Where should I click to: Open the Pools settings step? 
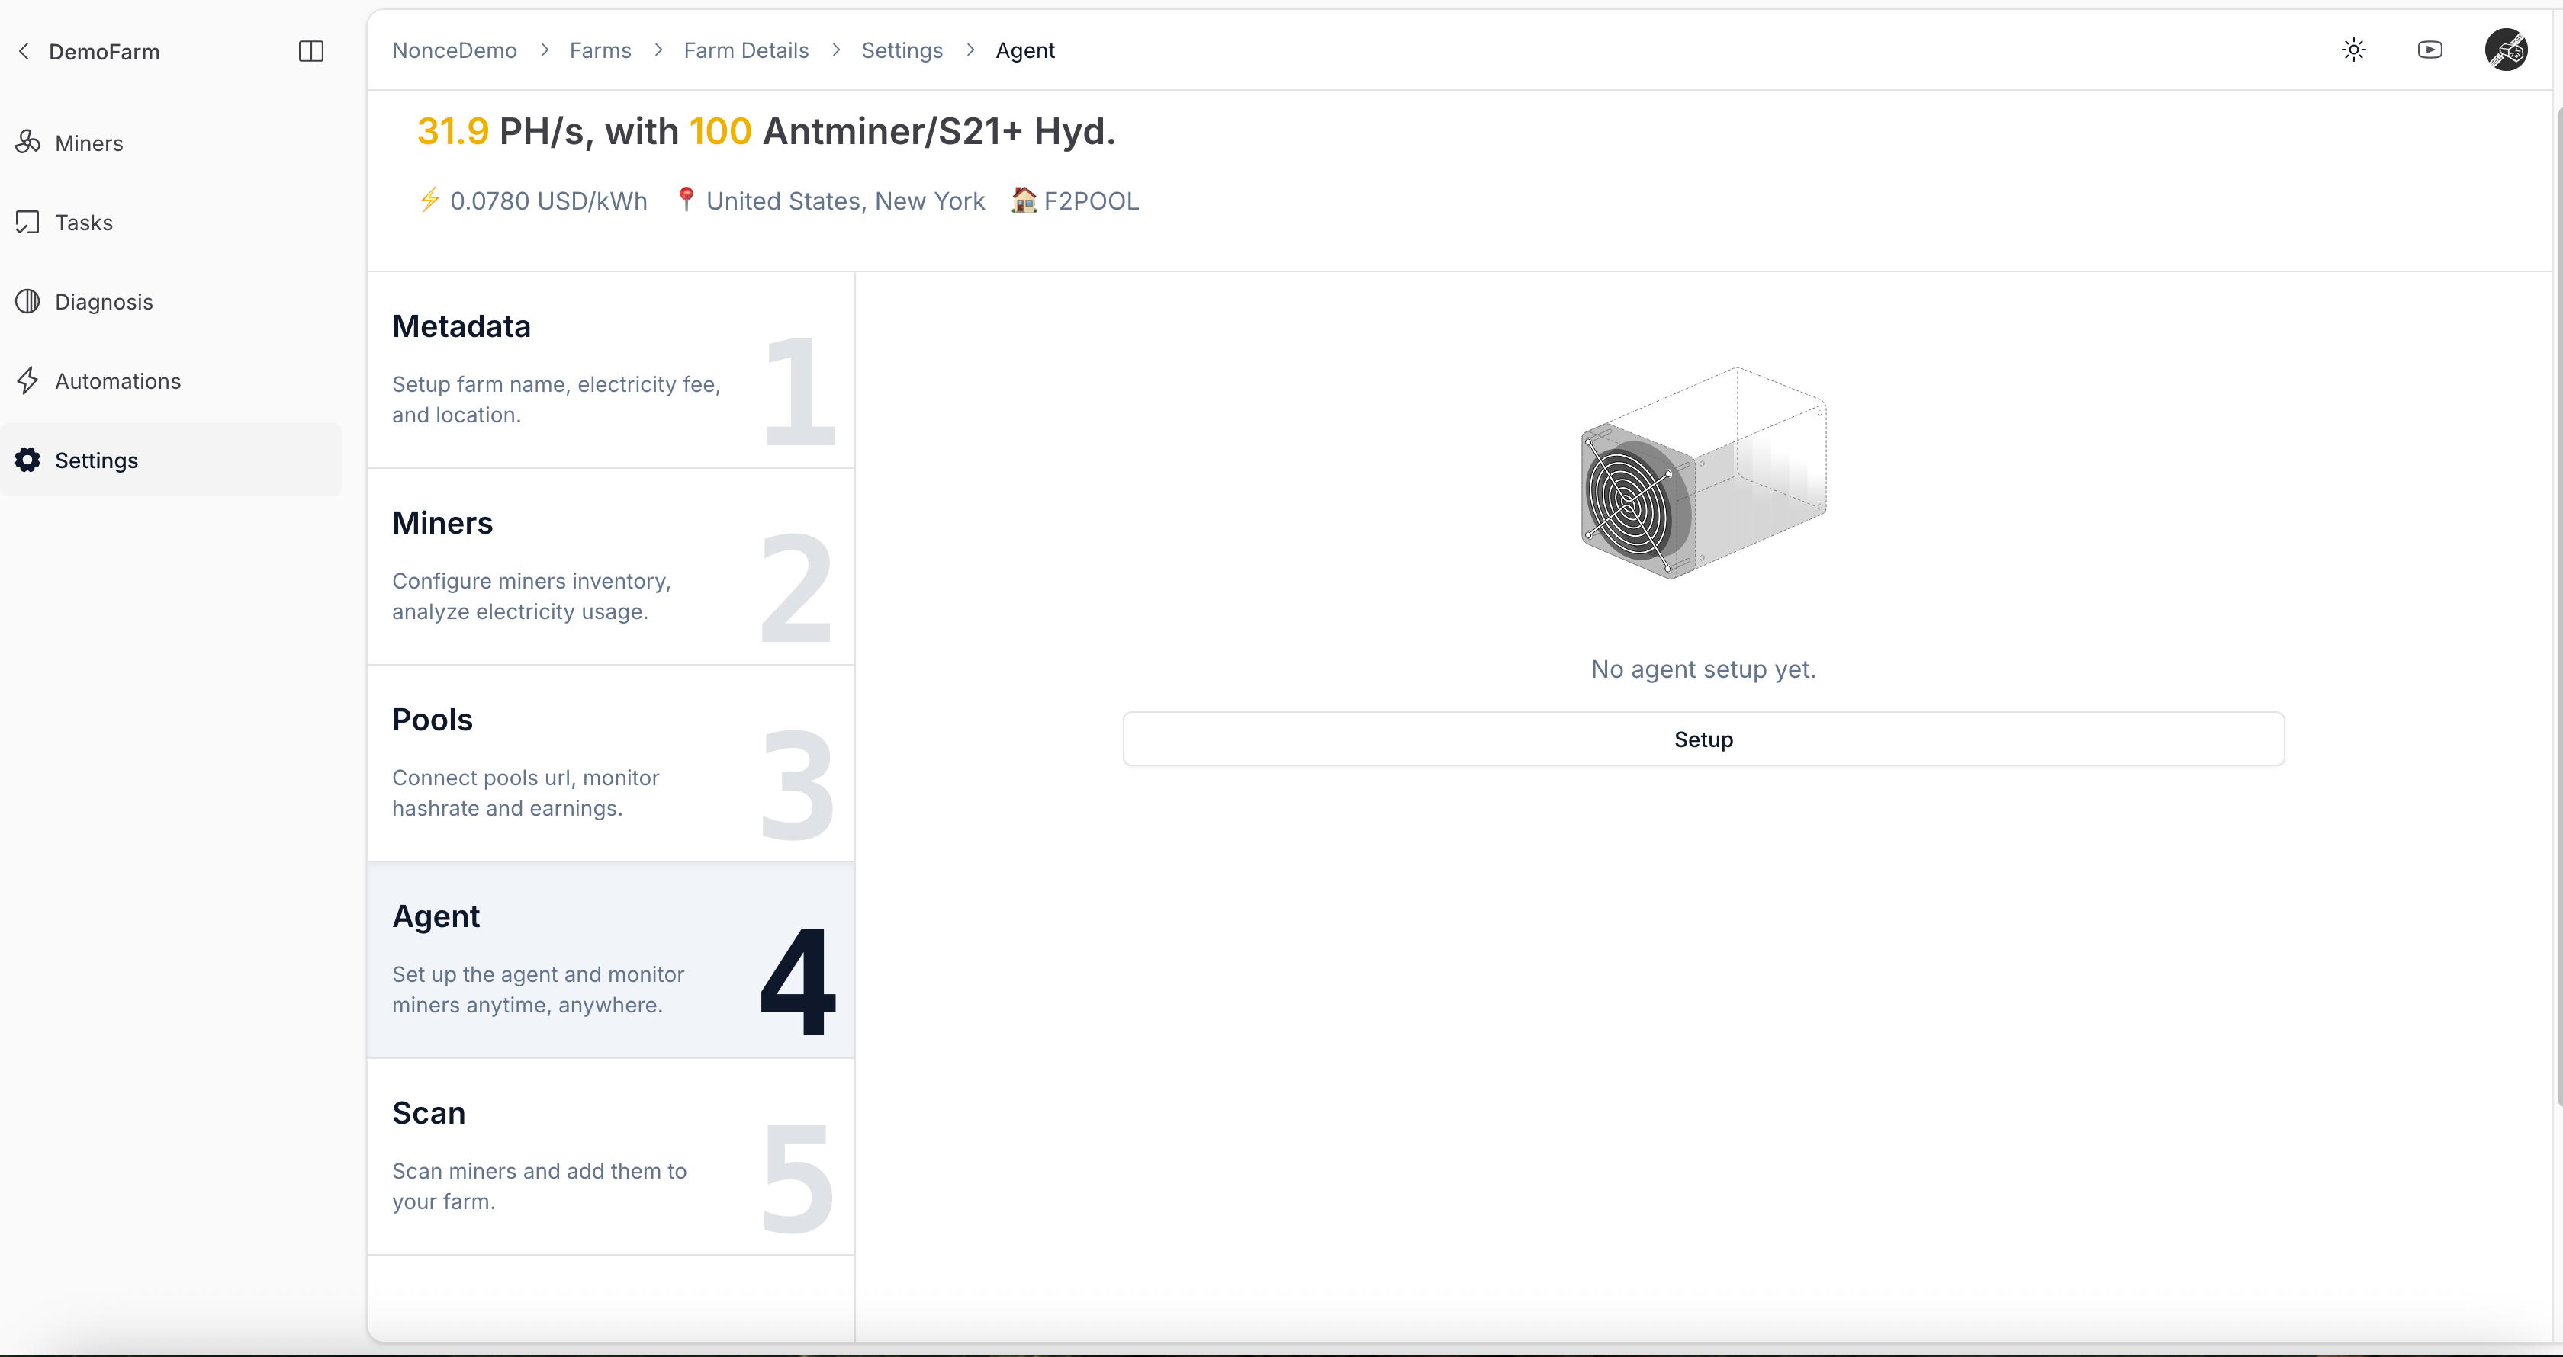point(610,762)
